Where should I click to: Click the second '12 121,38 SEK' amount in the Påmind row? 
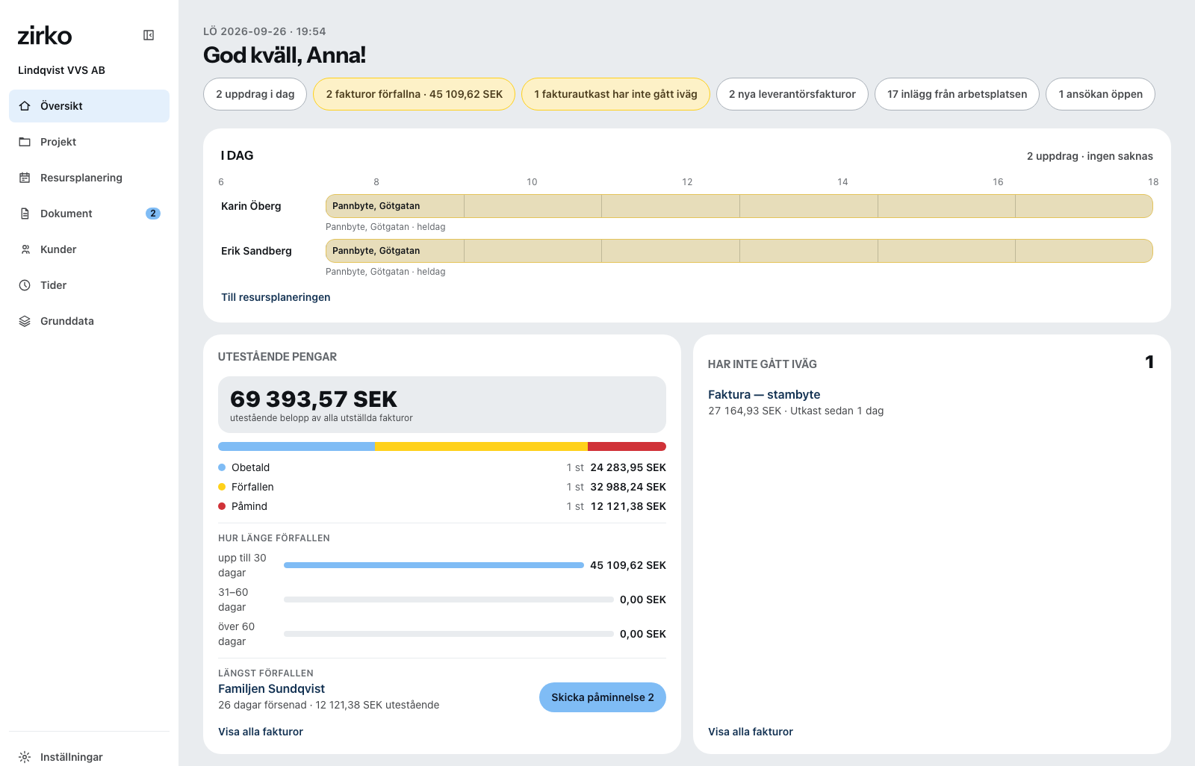click(628, 506)
